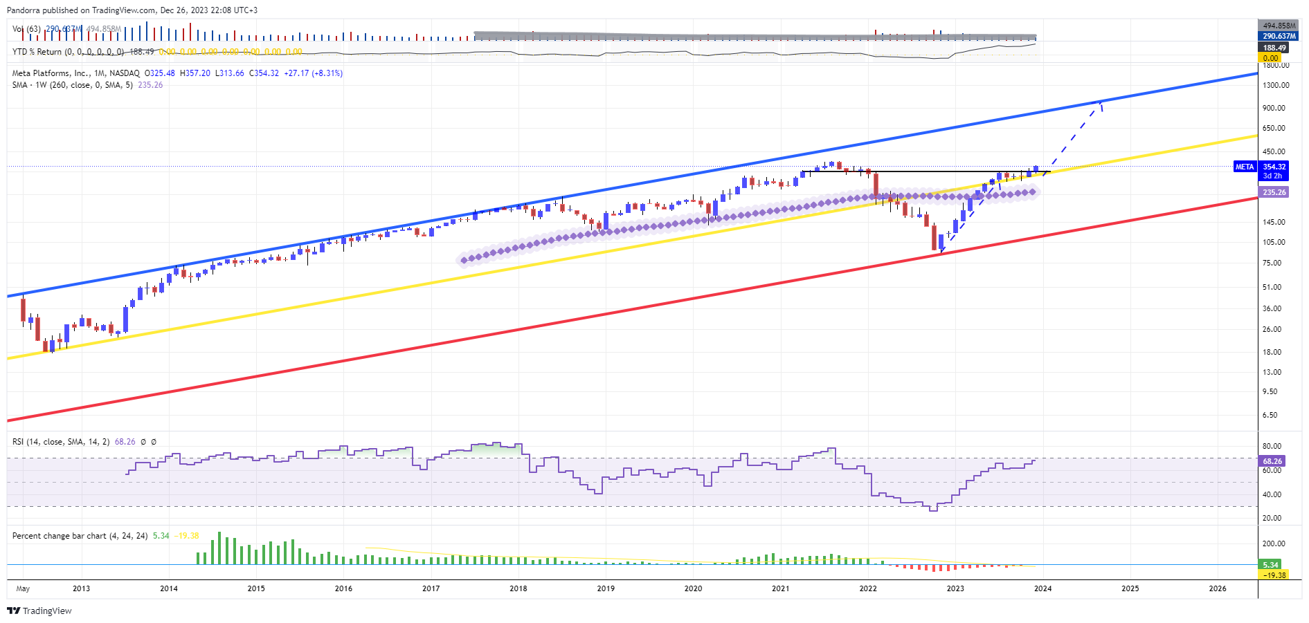Screen dimensions: 1309x623
Task: Click the RSI legend value 68.26
Action: click(x=125, y=442)
